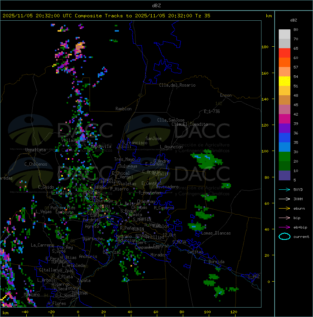Click the 'Villavicencio' map label
This screenshot has height=317, width=313.
[76, 140]
